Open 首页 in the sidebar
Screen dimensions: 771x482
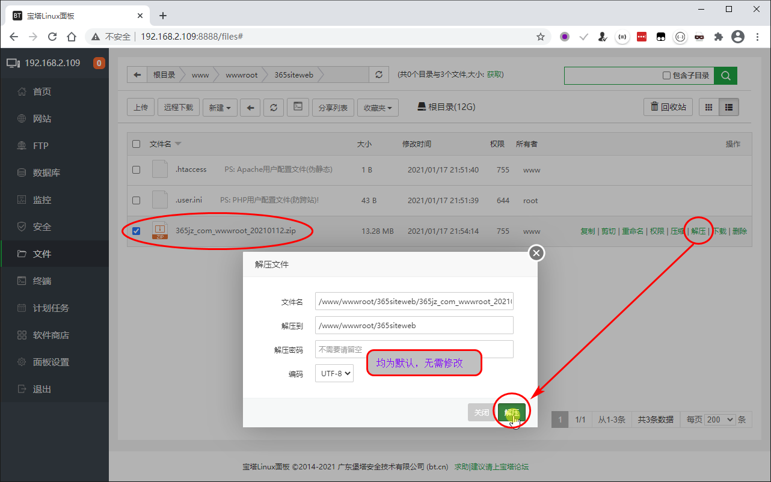click(42, 92)
